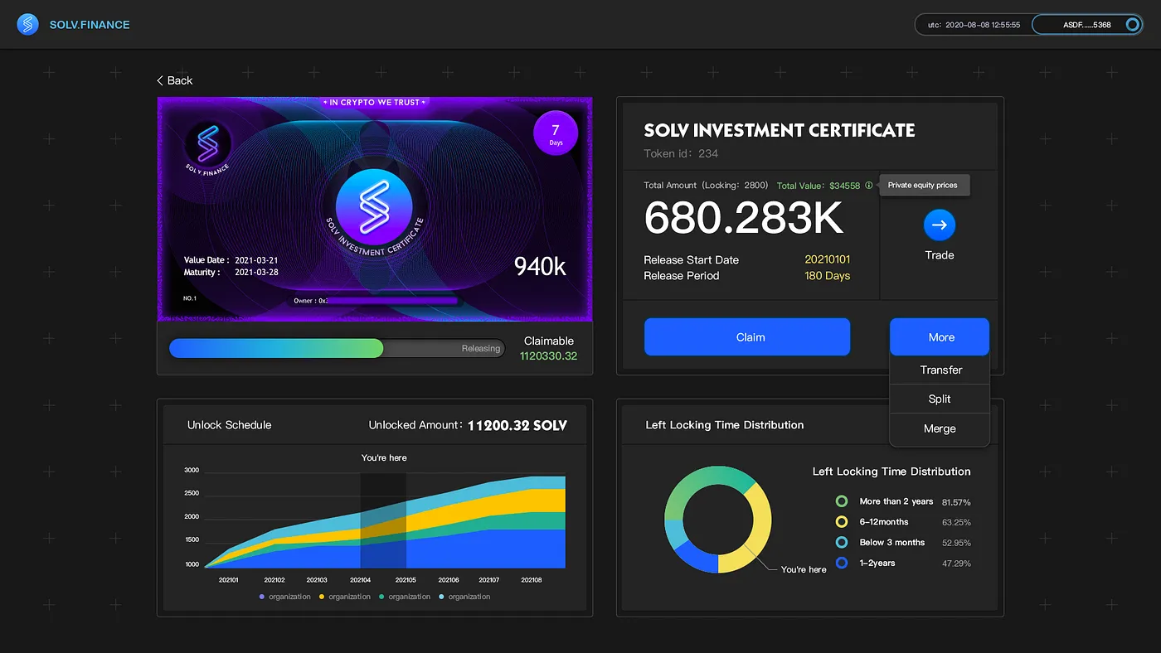
Task: Click the Release Period value 180 Days
Action: click(827, 275)
